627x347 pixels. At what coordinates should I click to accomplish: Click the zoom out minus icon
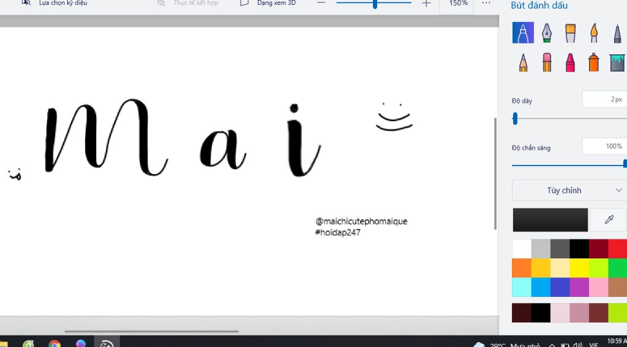(x=321, y=3)
